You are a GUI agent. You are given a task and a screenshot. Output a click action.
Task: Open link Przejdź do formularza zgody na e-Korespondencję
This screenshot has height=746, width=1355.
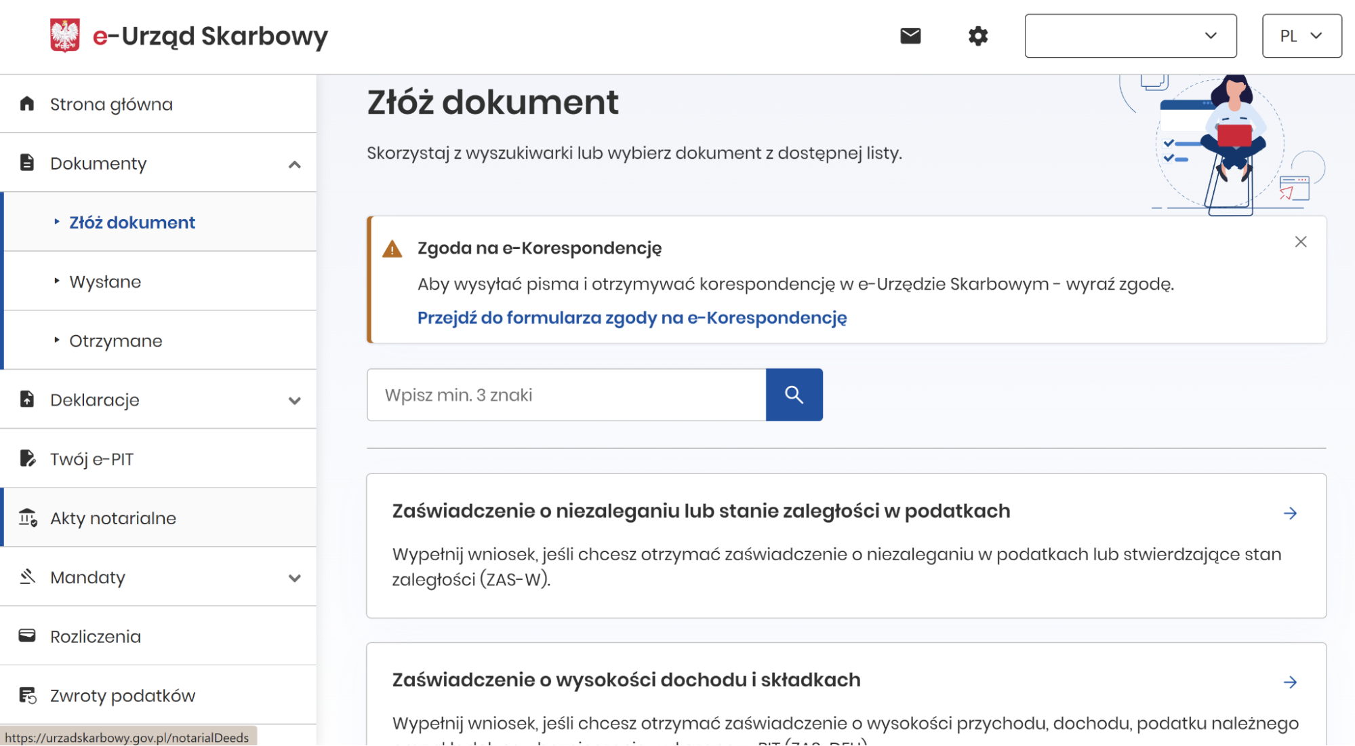pyautogui.click(x=632, y=317)
